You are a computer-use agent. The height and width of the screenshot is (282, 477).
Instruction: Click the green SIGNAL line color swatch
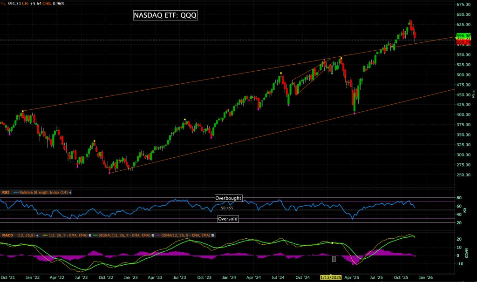click(x=95, y=235)
